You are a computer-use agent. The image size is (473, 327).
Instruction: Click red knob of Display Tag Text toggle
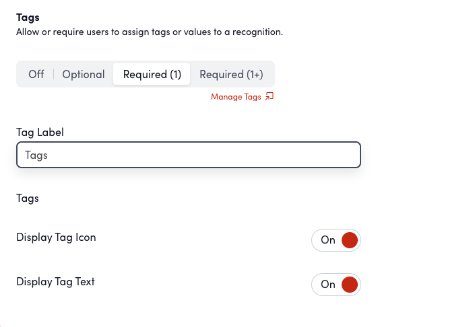pos(349,285)
